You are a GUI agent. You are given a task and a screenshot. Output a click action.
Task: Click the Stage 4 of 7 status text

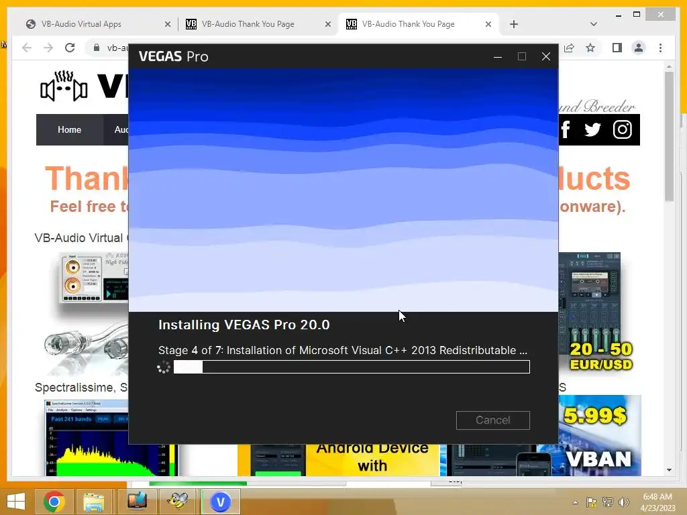click(x=343, y=350)
